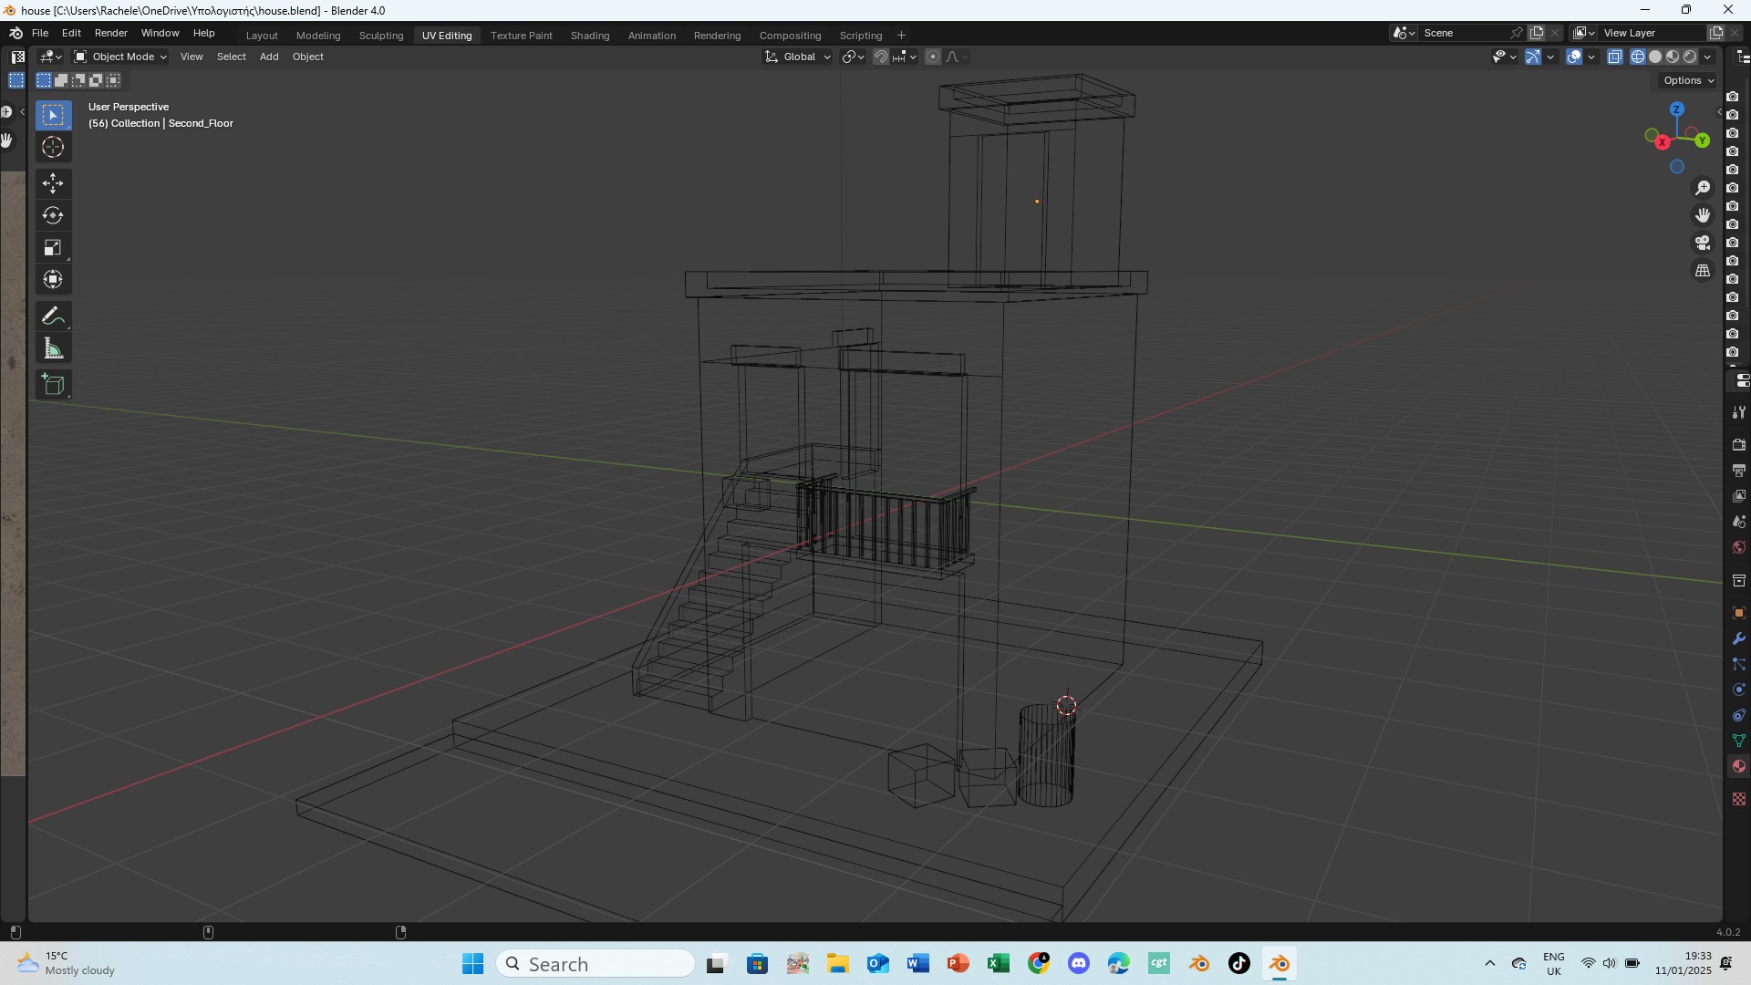Open the Render properties tab icon
This screenshot has height=985, width=1751.
[x=1739, y=445]
